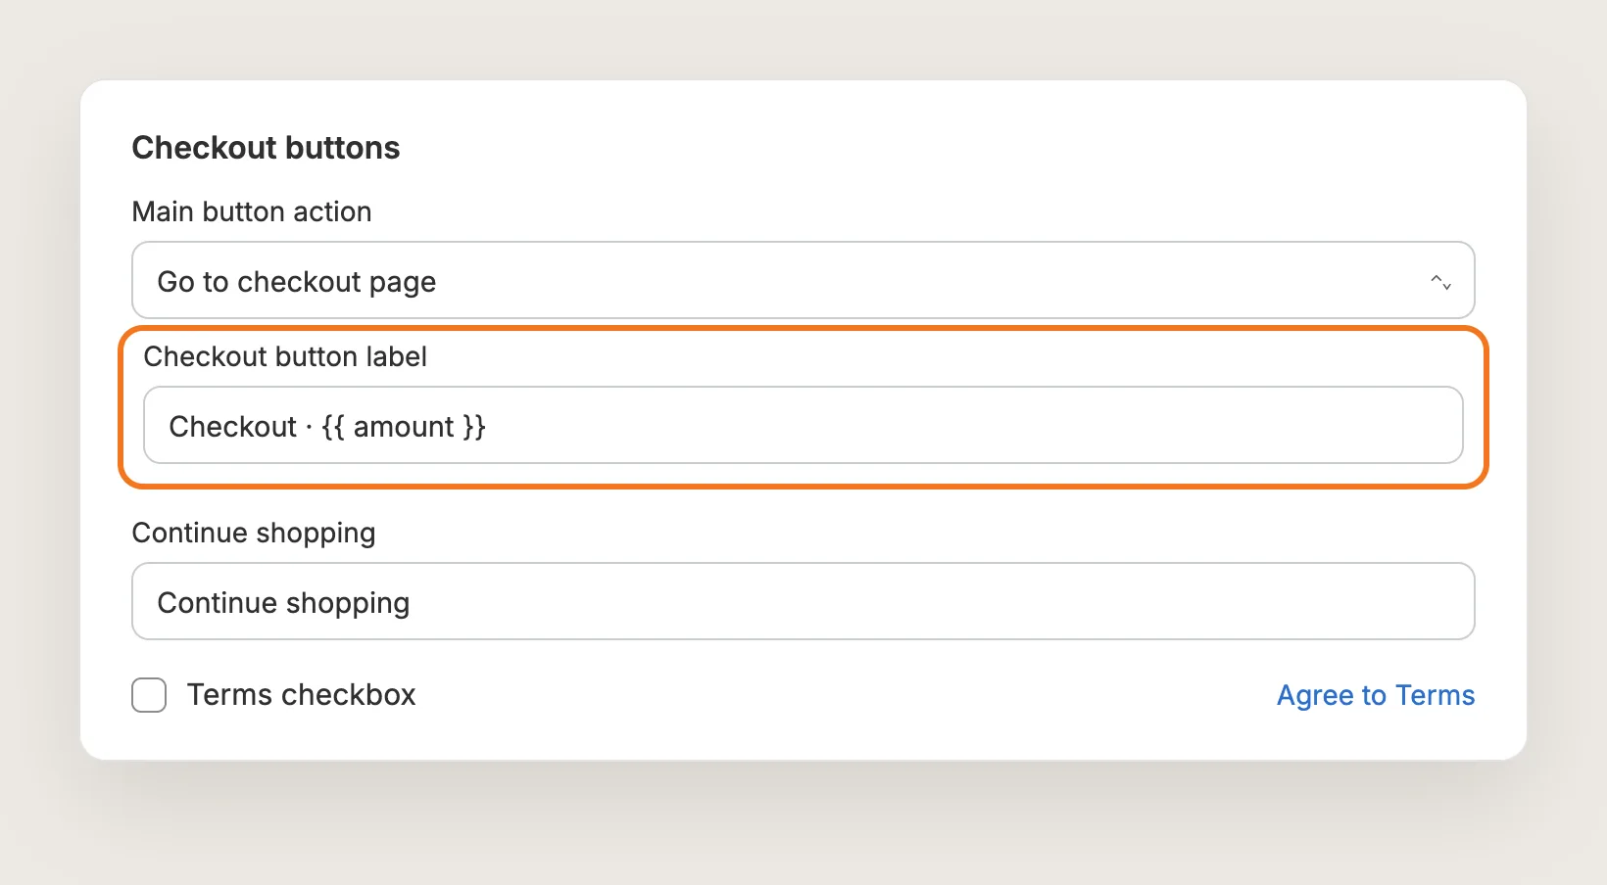
Task: Click the Checkout buttons heading
Action: [x=266, y=148]
